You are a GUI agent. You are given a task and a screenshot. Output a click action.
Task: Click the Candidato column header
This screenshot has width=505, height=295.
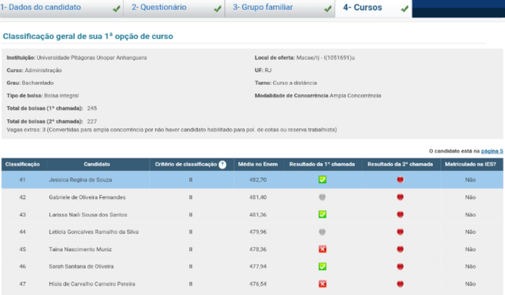(x=96, y=165)
